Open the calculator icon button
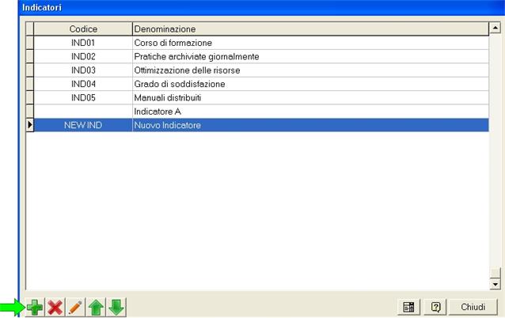The height and width of the screenshot is (318, 505). [x=408, y=307]
